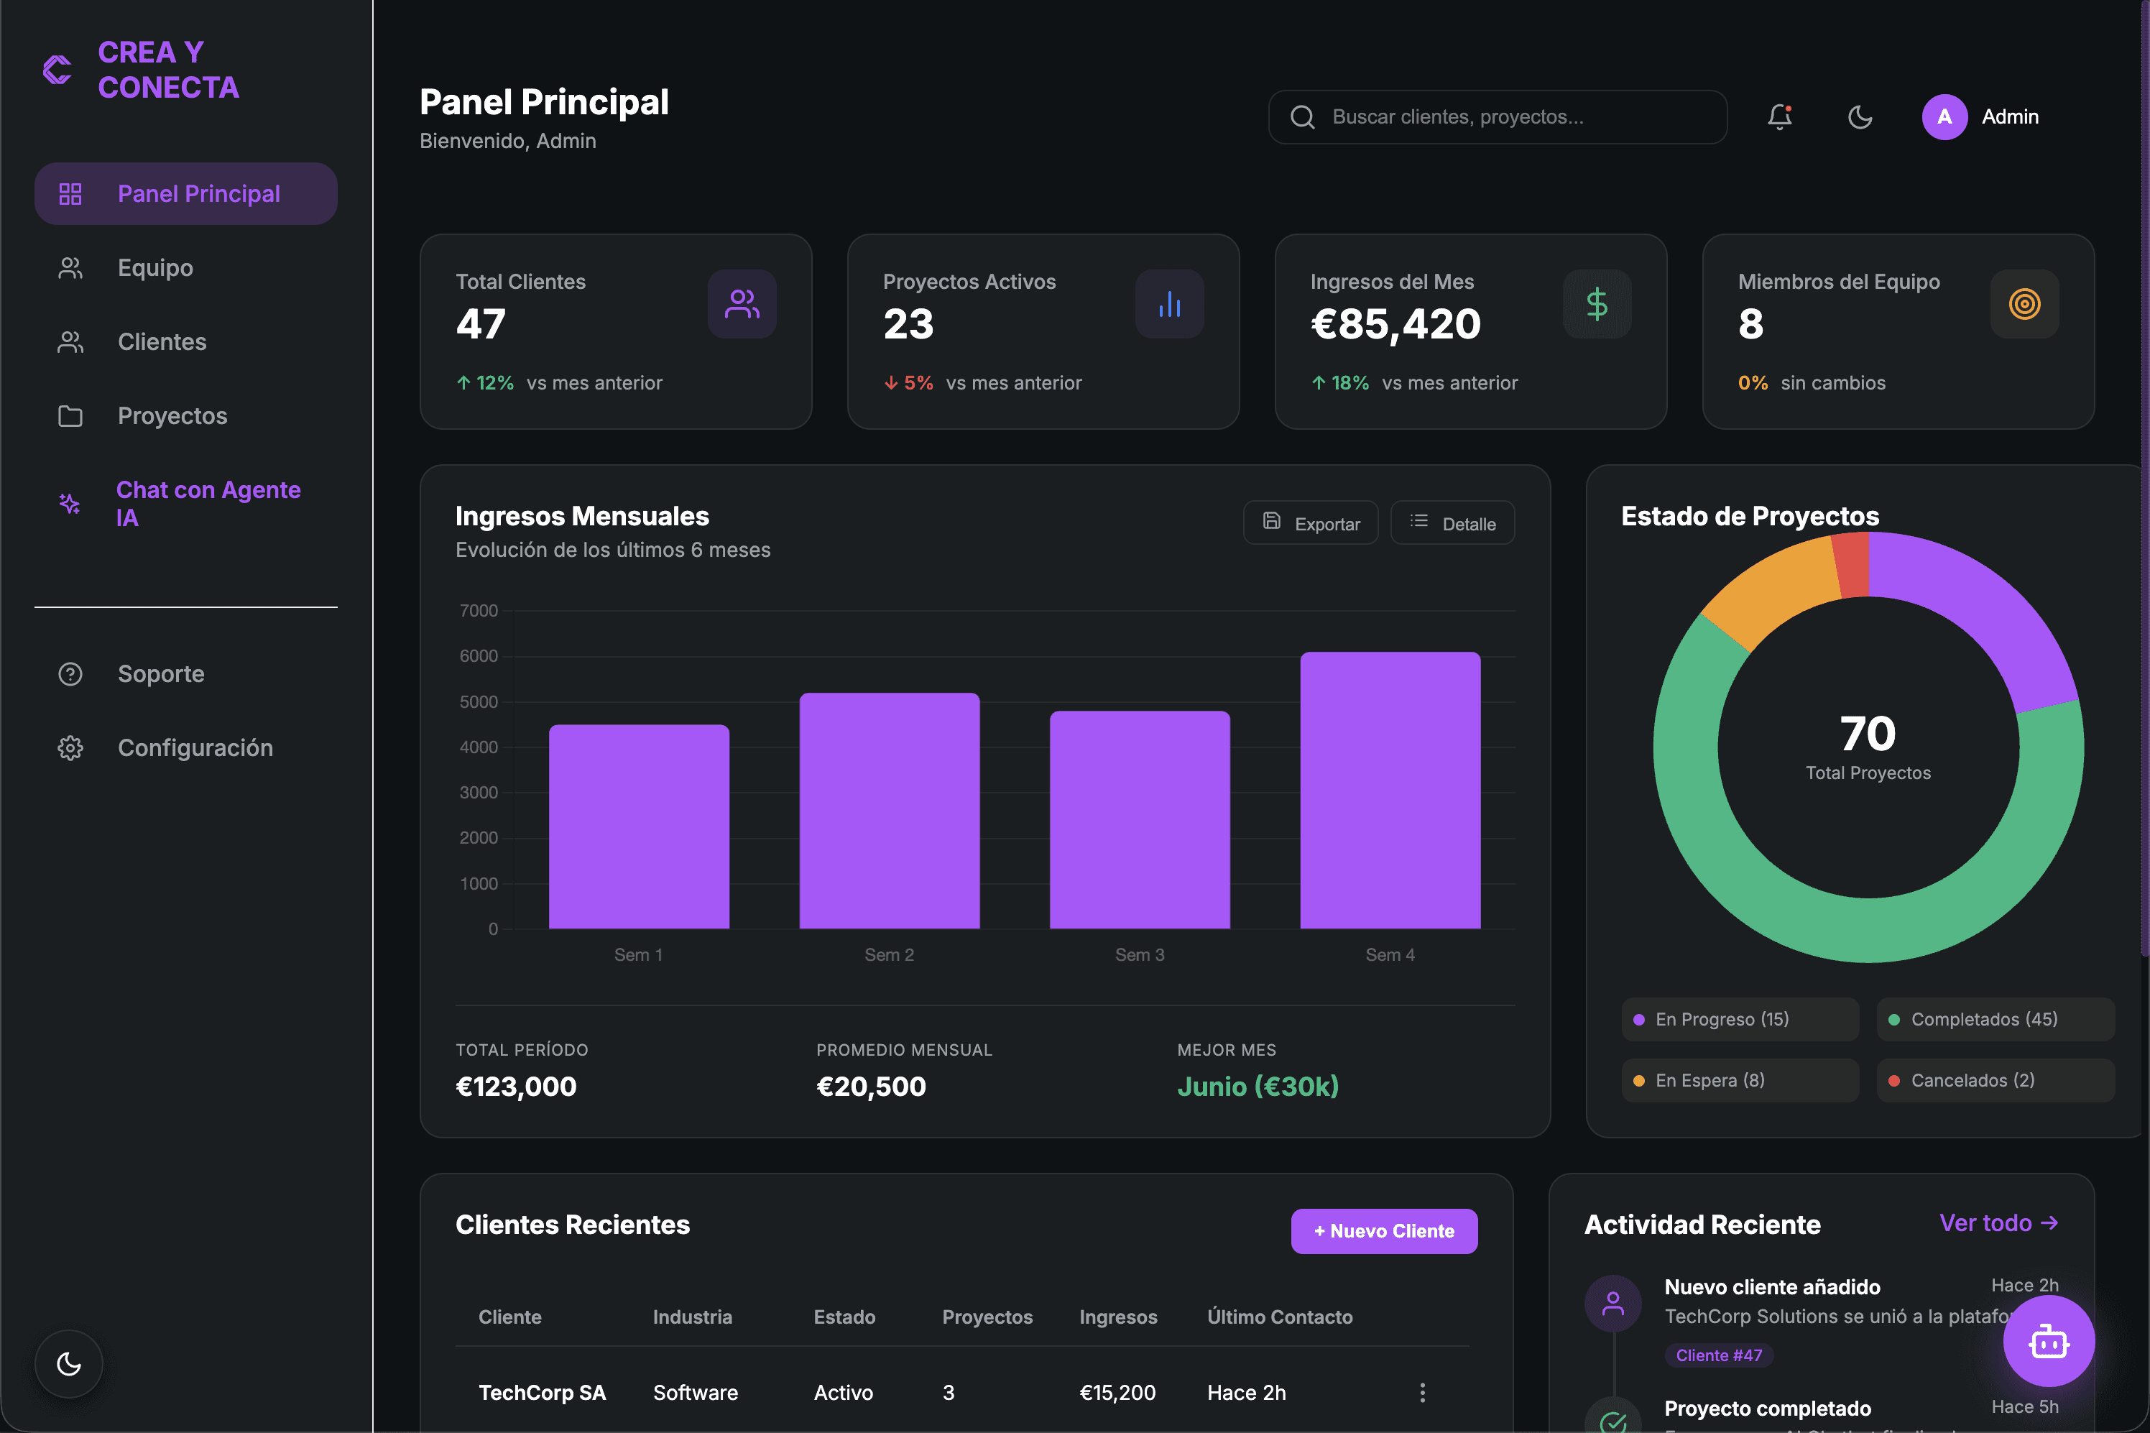
Task: Open the Equipo sidebar section
Action: click(x=155, y=268)
